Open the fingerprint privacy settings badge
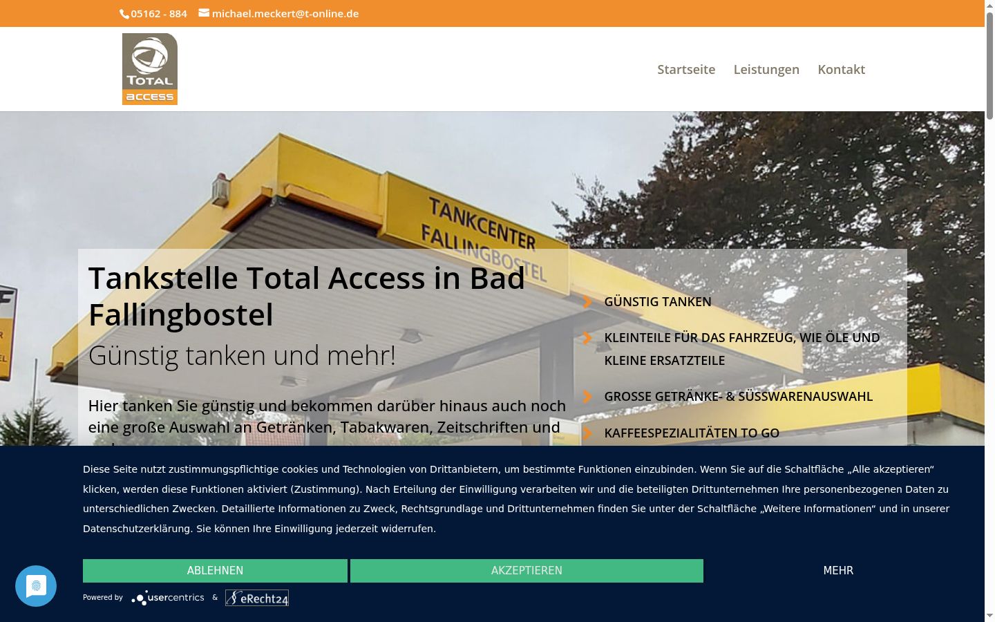 [x=36, y=586]
